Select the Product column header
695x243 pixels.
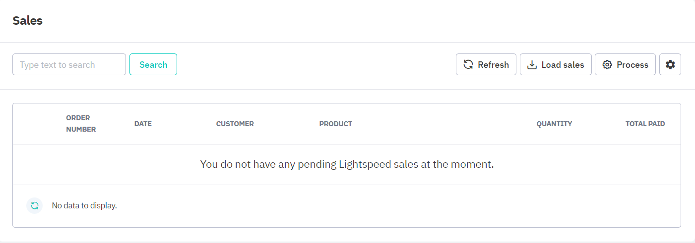335,124
